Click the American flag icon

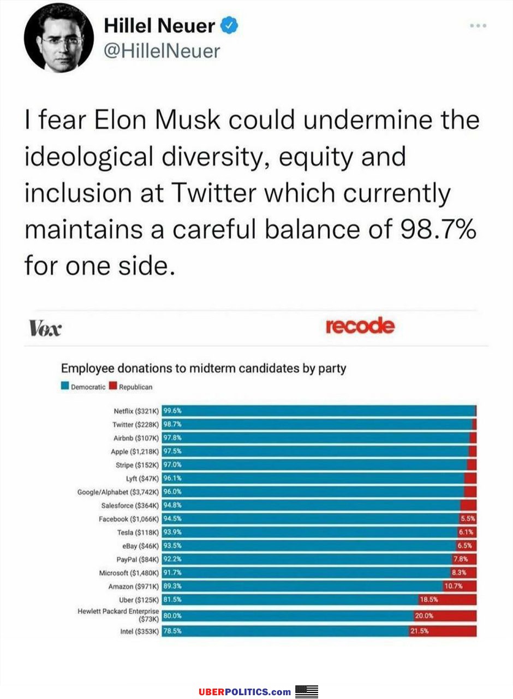(x=307, y=691)
